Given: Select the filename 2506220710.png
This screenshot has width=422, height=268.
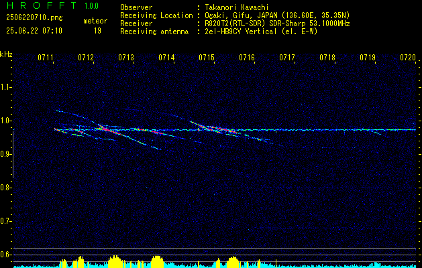Looking at the screenshot, I should pyautogui.click(x=34, y=18).
